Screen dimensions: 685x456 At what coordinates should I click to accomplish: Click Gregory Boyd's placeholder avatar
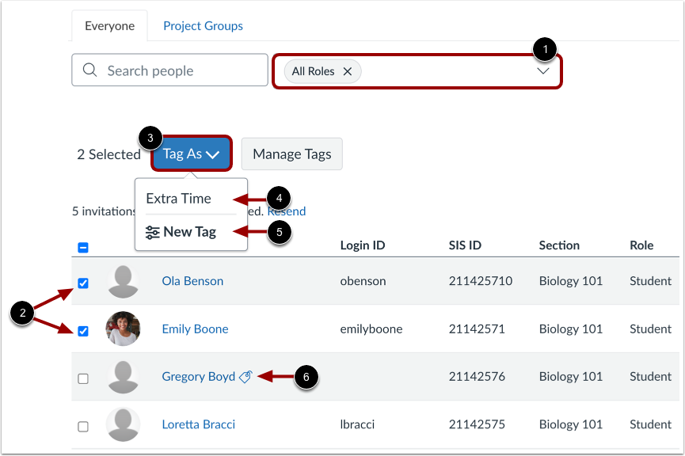click(123, 377)
